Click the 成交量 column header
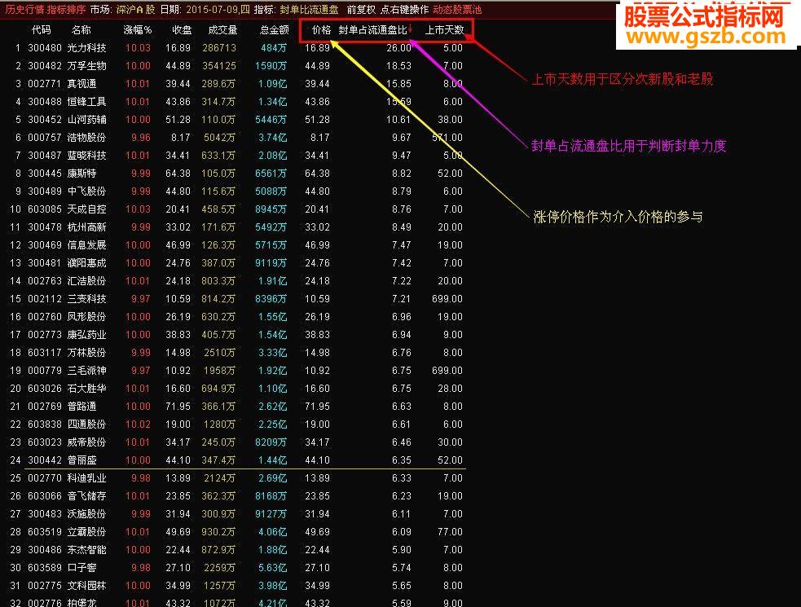This screenshot has width=801, height=607. tap(222, 30)
